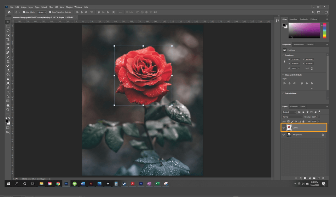Click the delete layer trash icon
The width and height of the screenshot is (336, 197).
pyautogui.click(x=323, y=178)
